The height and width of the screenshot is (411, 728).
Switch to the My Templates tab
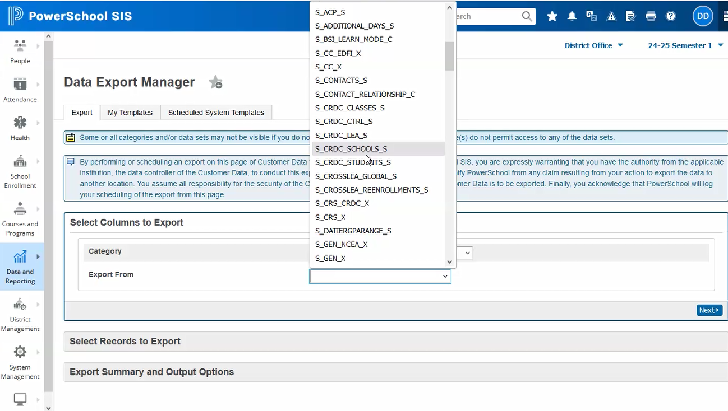pyautogui.click(x=130, y=112)
